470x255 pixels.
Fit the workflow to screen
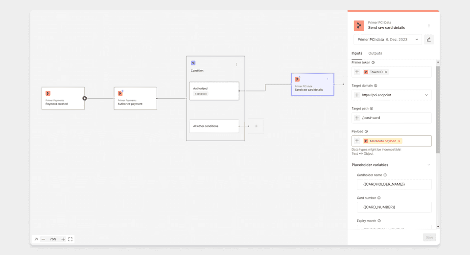click(70, 239)
